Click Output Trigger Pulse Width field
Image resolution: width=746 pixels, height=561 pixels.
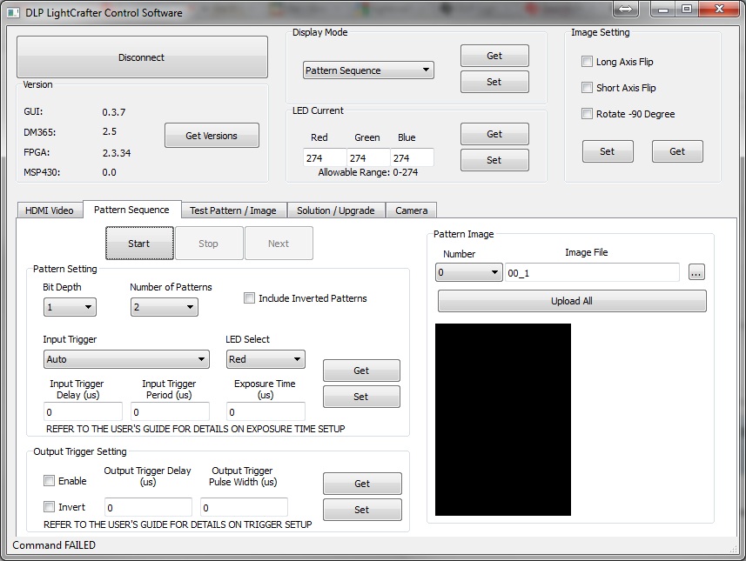[x=244, y=507]
